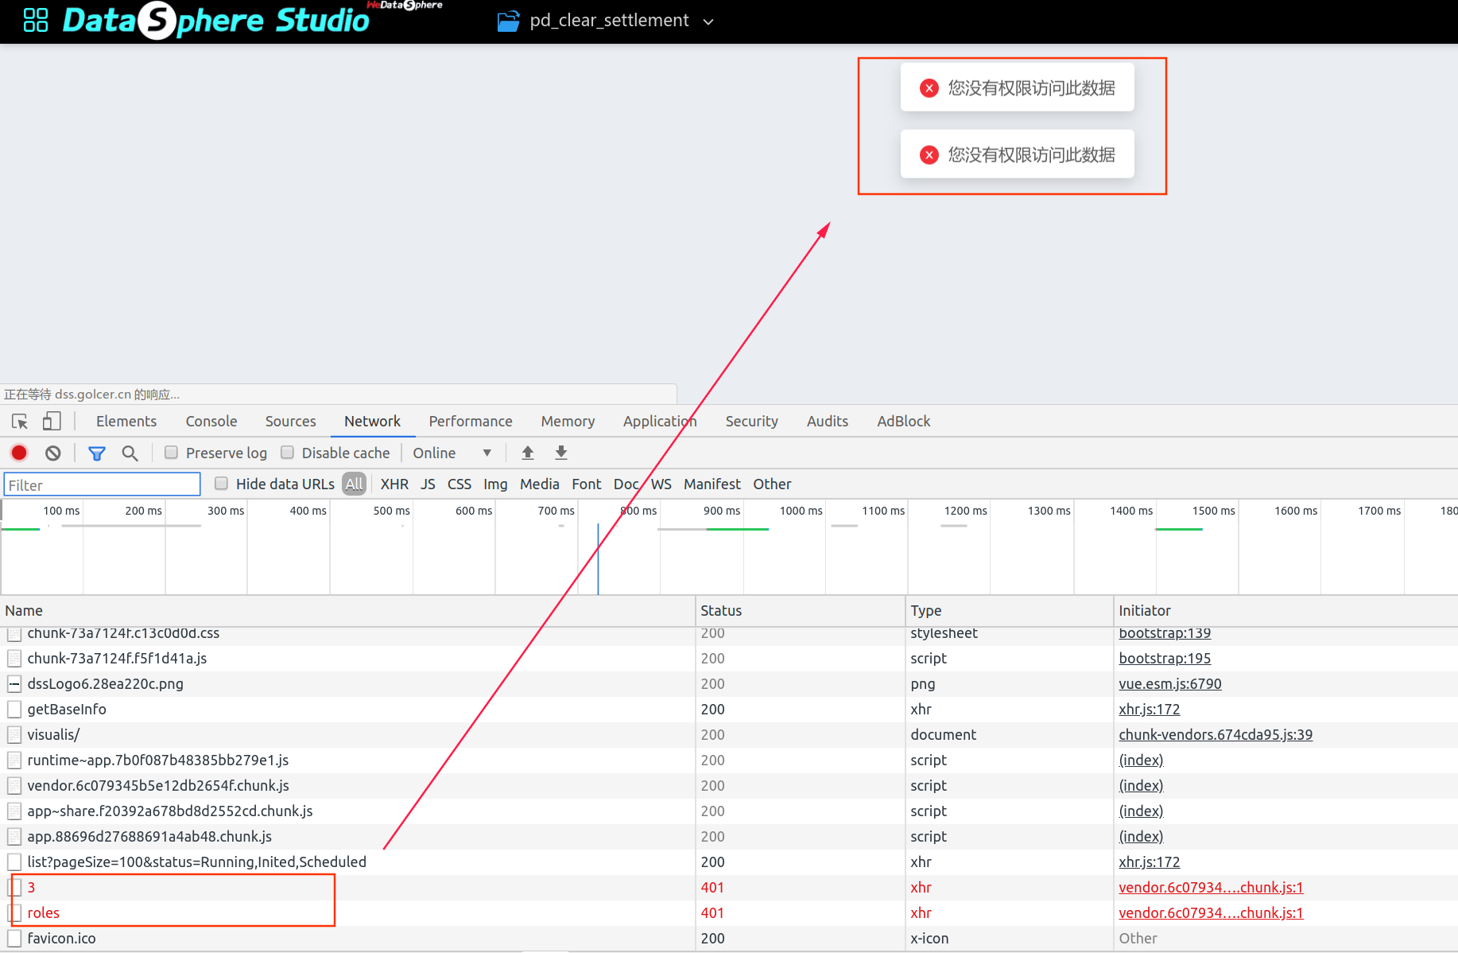Toggle the network filter funnel icon
This screenshot has width=1458, height=953.
(97, 453)
